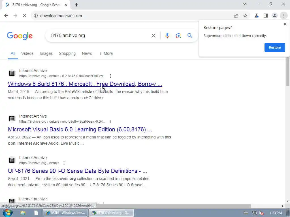Click the Restore button
The image size is (290, 217).
point(275,47)
